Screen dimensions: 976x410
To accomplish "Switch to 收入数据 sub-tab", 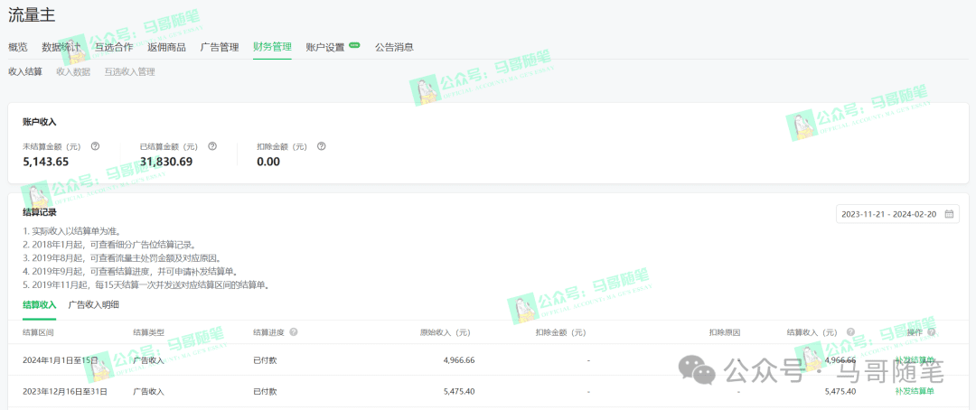I will (x=73, y=71).
